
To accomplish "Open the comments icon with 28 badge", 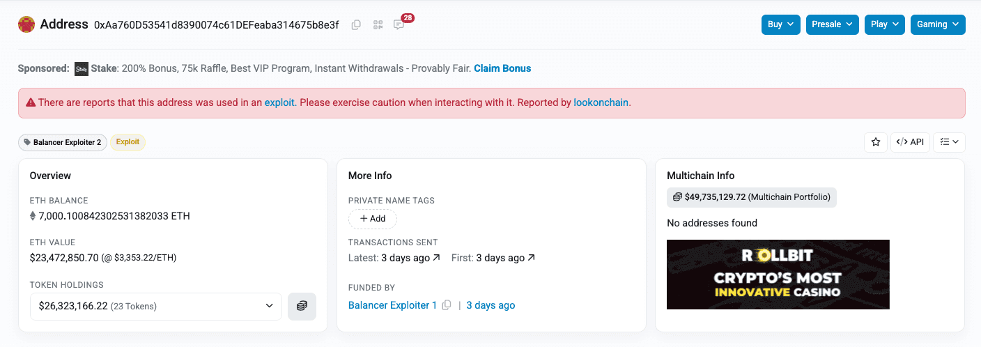I will click(x=399, y=25).
